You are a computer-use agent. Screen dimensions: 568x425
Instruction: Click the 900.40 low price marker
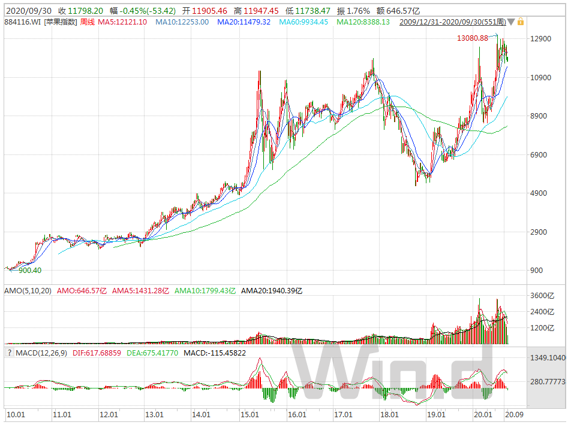tap(30, 271)
